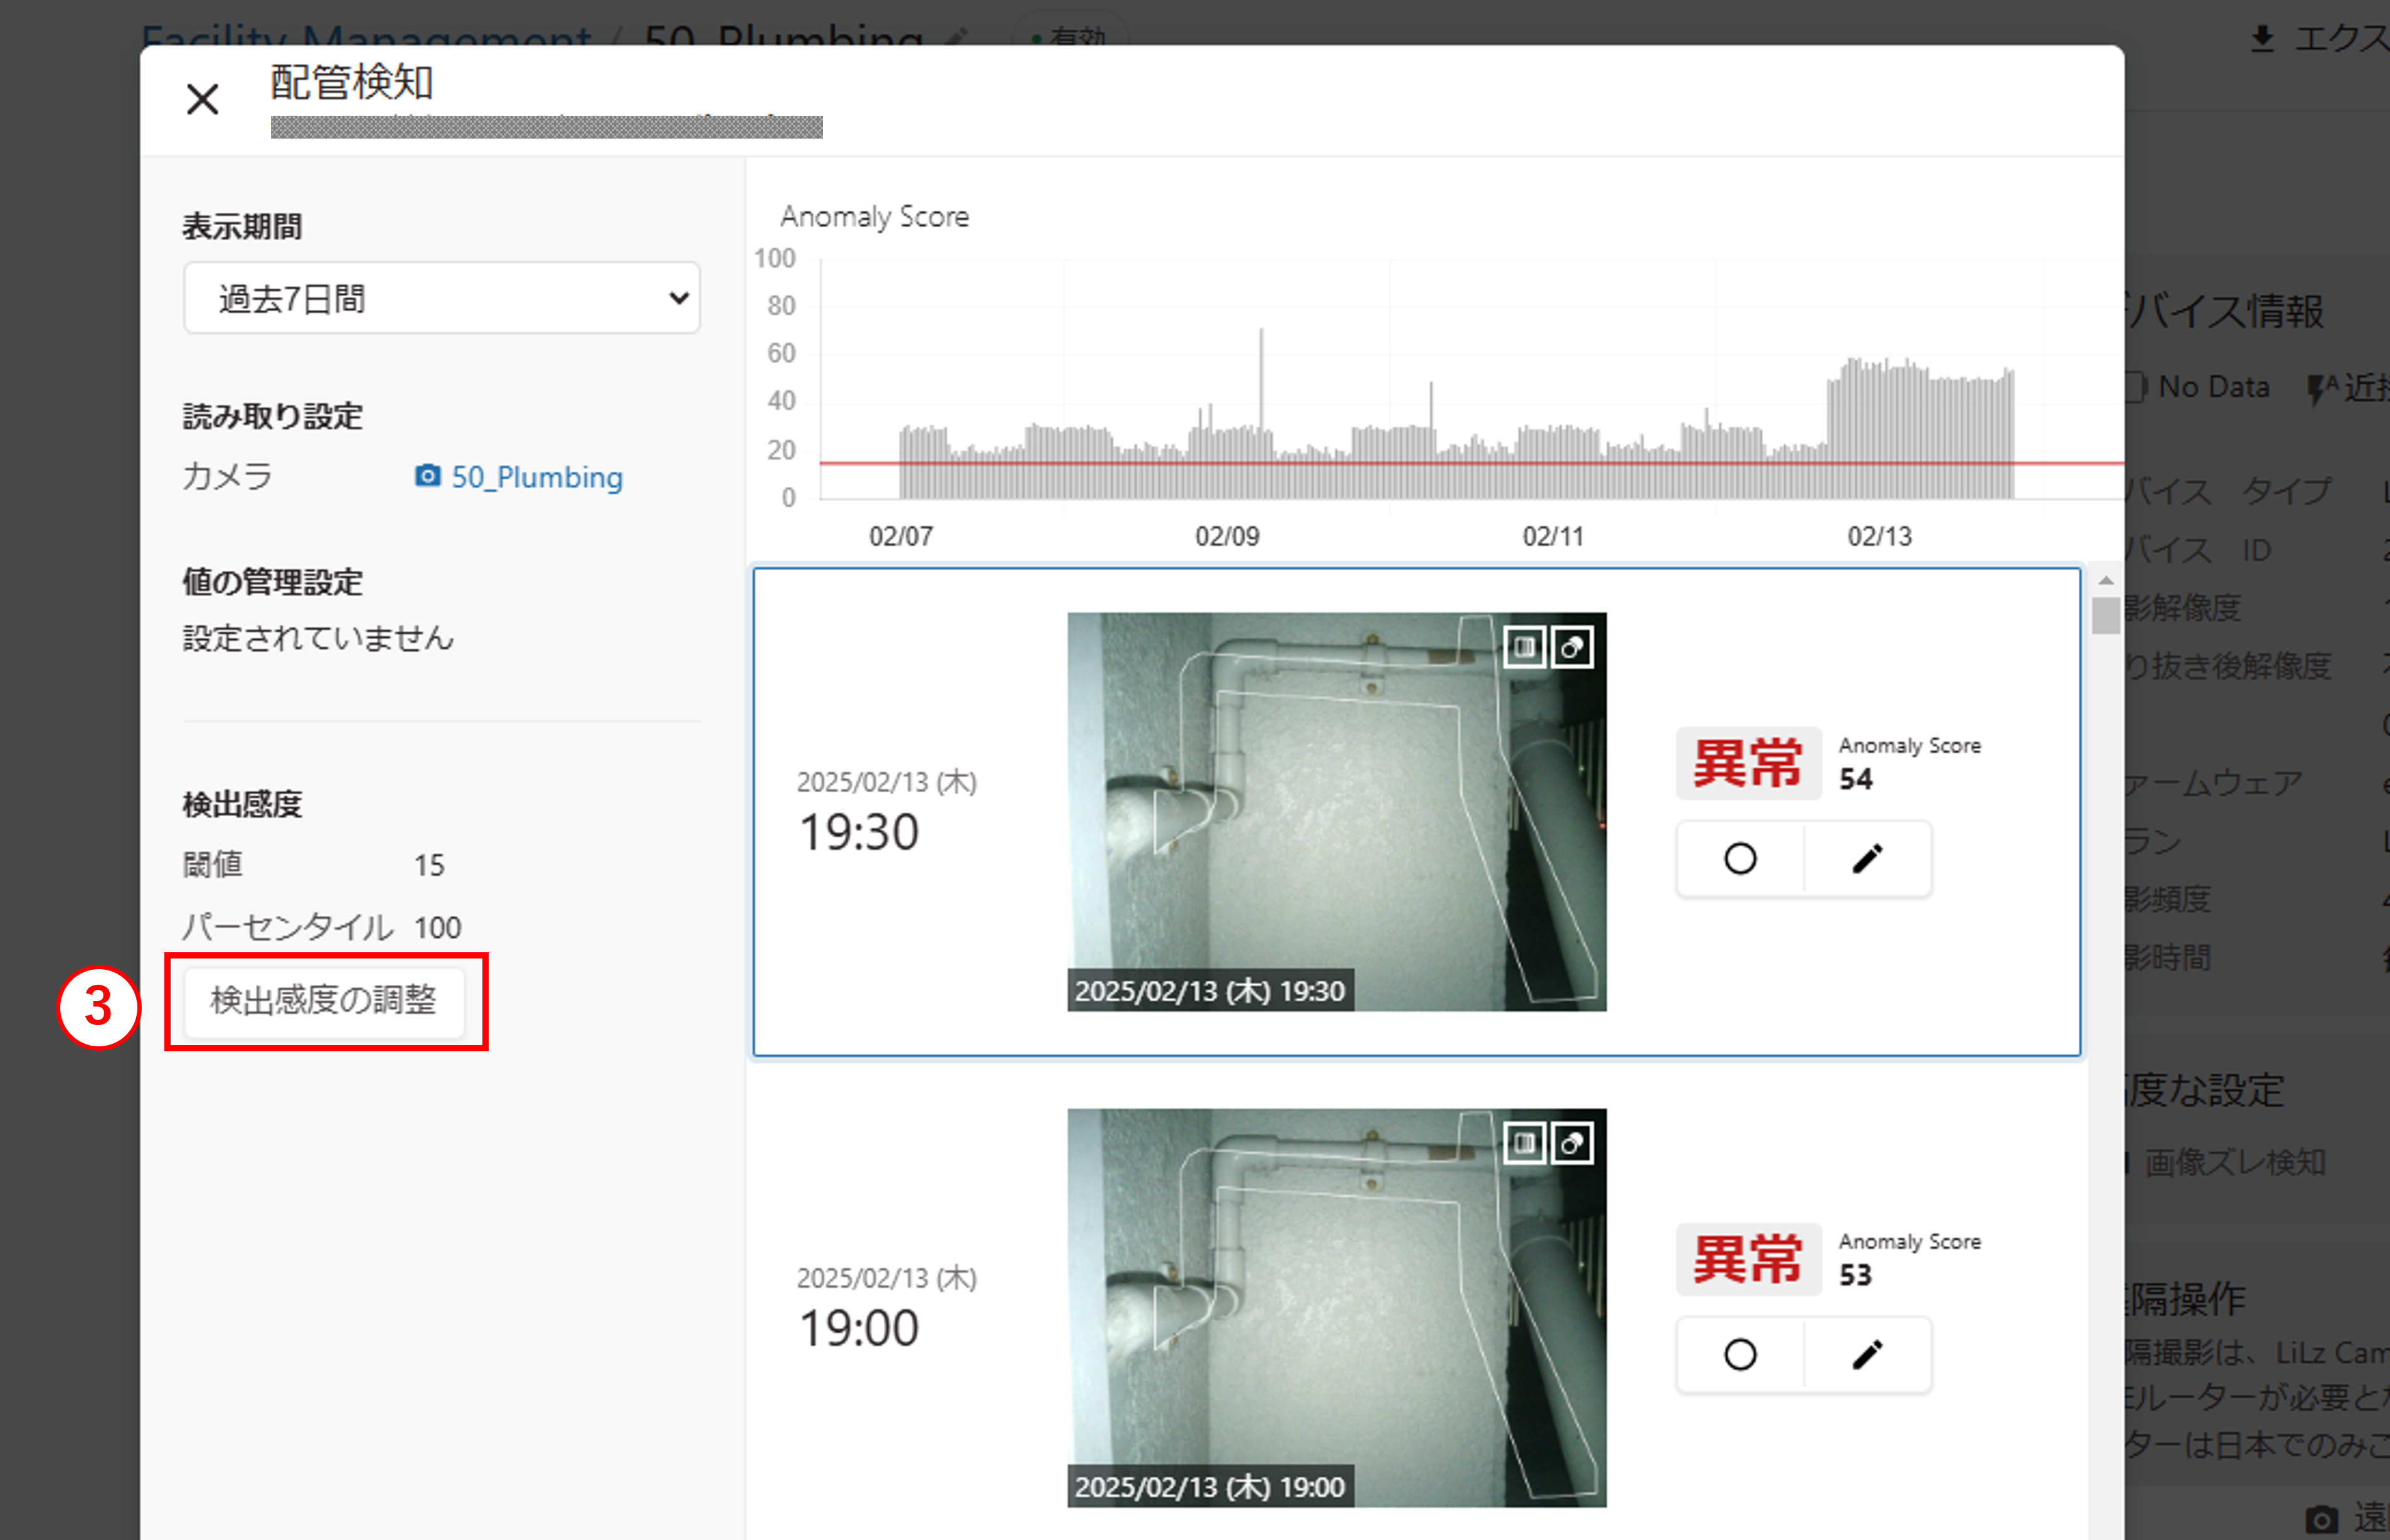Click the 検出感度の調整 button

click(323, 1000)
